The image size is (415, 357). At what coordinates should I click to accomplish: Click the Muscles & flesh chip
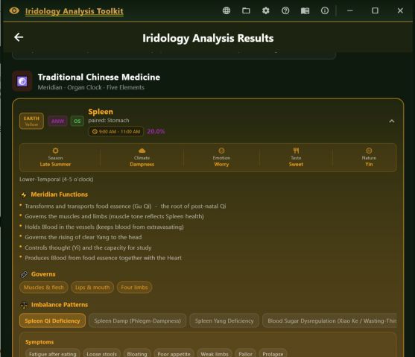tap(44, 288)
